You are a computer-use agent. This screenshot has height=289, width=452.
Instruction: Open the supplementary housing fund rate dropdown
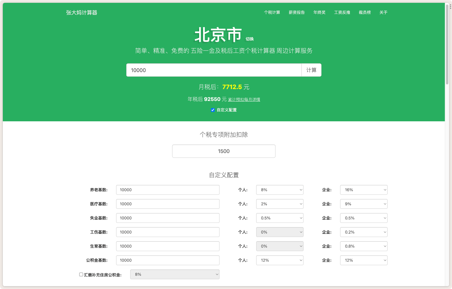coord(175,274)
